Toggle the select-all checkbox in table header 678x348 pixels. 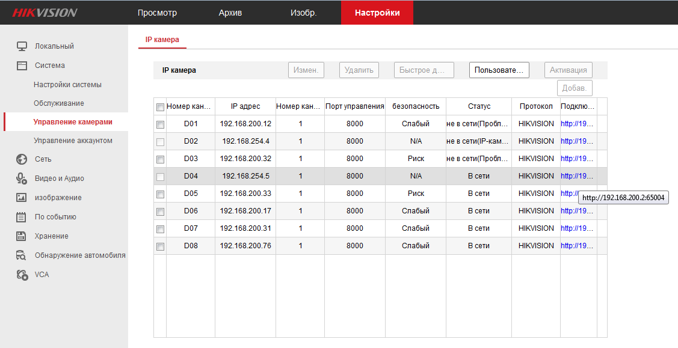point(160,107)
